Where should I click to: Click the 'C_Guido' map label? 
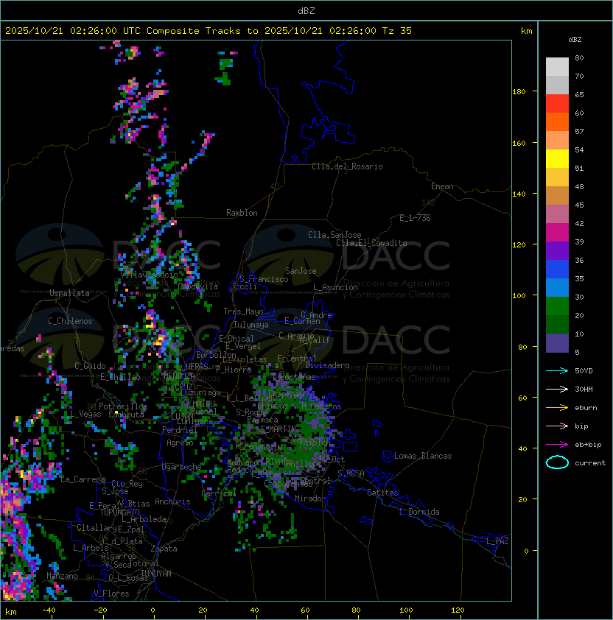[x=90, y=366]
